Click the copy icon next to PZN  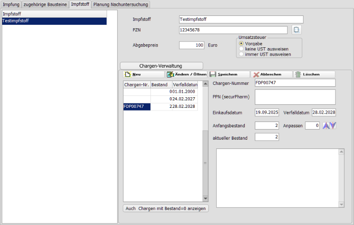[296, 30]
